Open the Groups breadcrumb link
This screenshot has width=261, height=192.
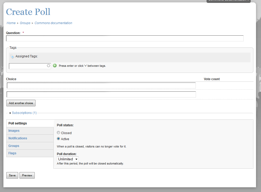25,23
